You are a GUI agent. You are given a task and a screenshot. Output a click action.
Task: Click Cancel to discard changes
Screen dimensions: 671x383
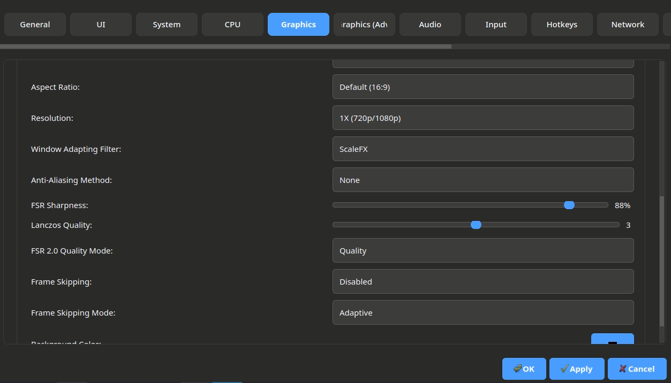click(636, 369)
